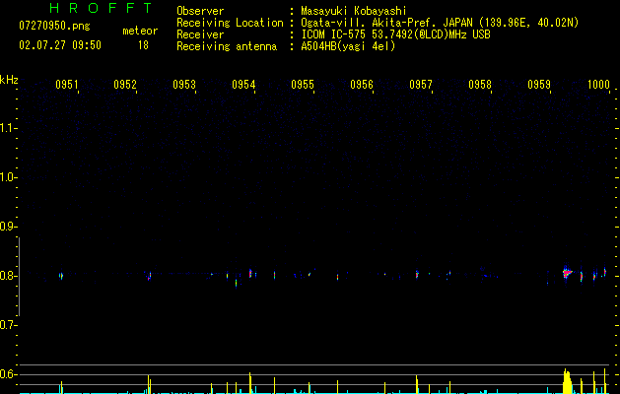Click the 0951 time marker

[66, 85]
